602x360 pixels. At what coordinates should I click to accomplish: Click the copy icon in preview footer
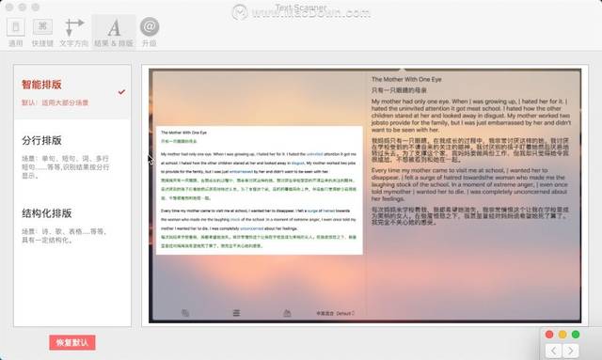[x=185, y=313]
